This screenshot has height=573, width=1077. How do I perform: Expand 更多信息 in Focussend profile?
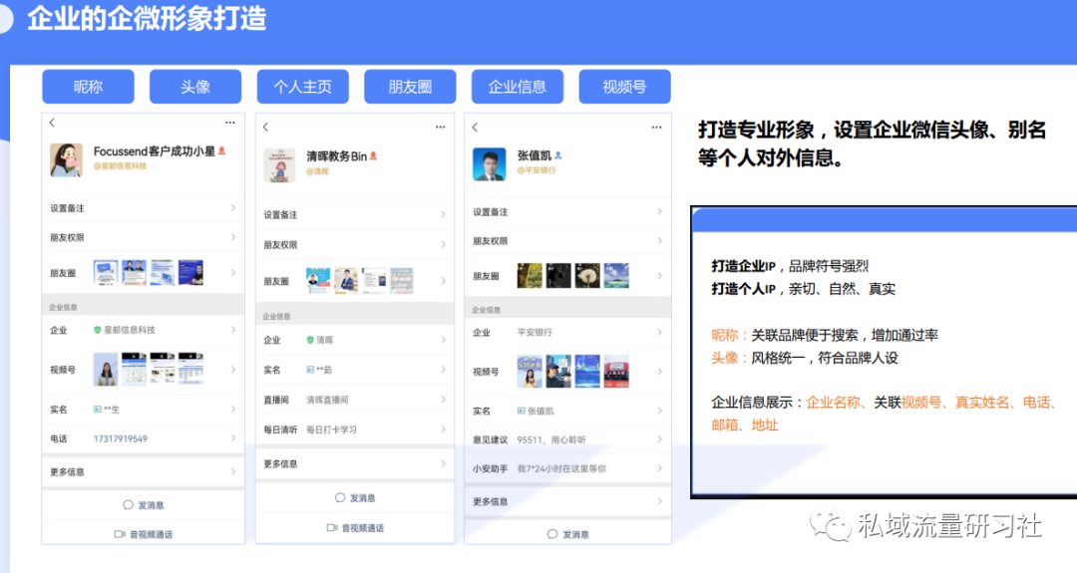[x=143, y=471]
